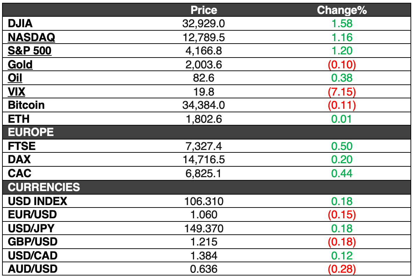Open the NASDAQ link
The width and height of the screenshot is (414, 279).
click(31, 37)
